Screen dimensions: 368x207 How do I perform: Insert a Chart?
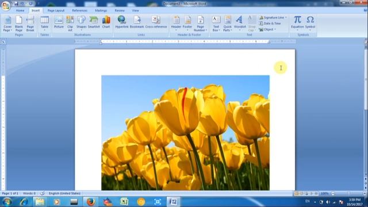point(106,22)
